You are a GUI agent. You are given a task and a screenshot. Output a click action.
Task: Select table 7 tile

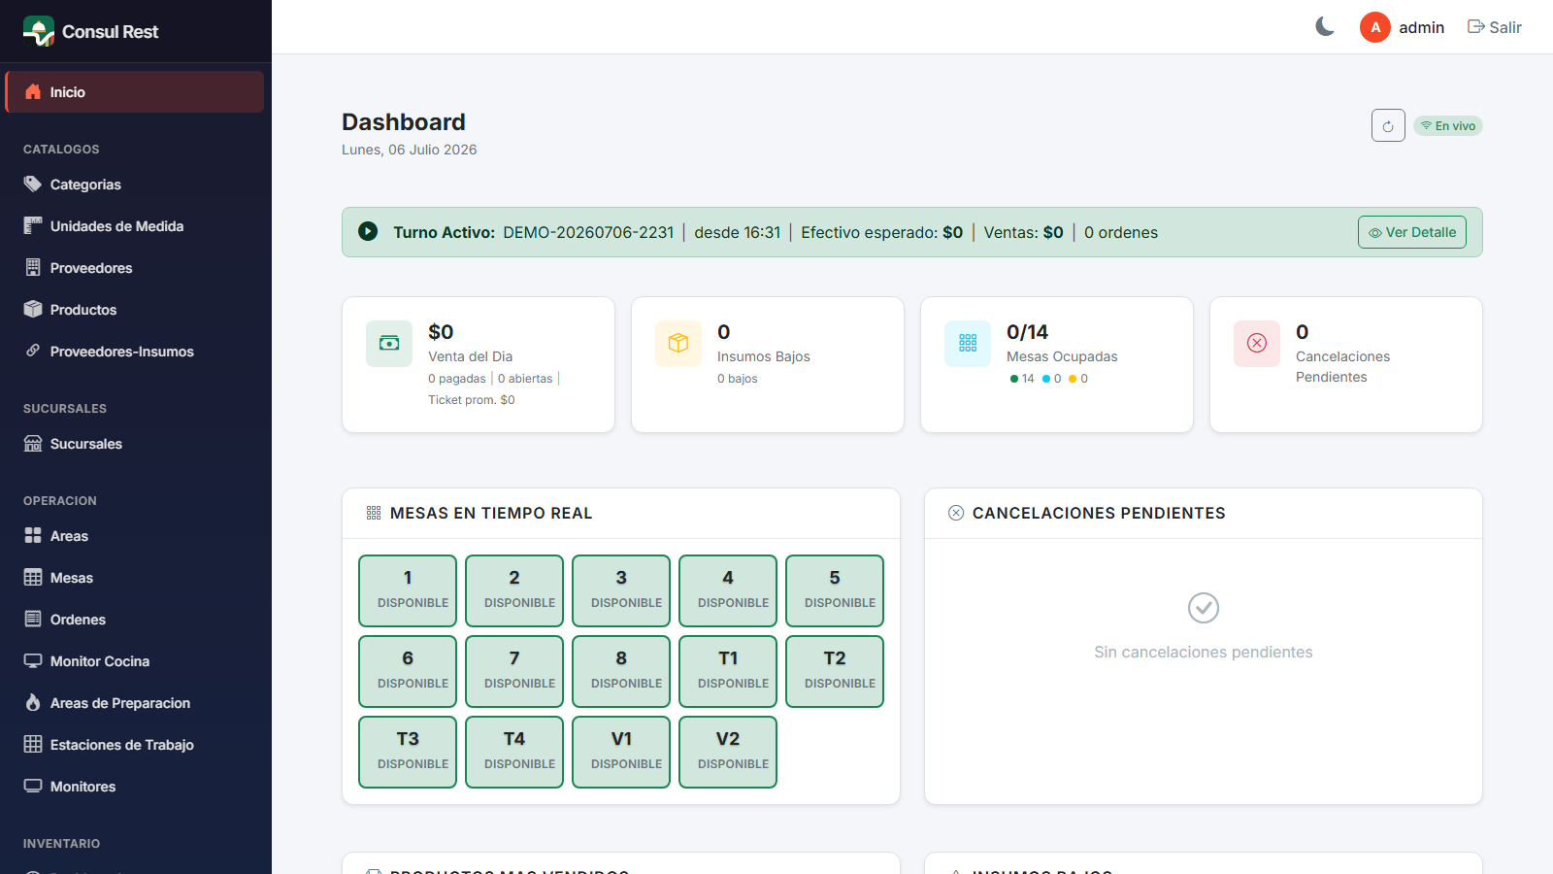tap(514, 671)
